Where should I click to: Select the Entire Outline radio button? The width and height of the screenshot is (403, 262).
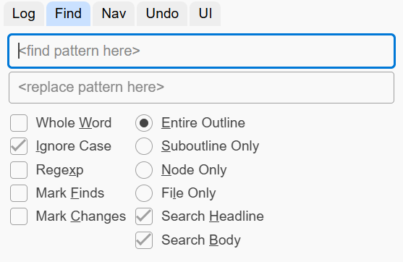(x=144, y=123)
